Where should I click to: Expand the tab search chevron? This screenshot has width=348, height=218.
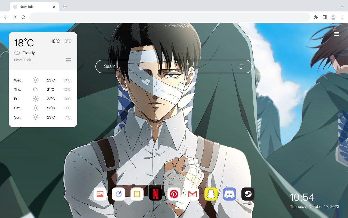click(x=342, y=7)
